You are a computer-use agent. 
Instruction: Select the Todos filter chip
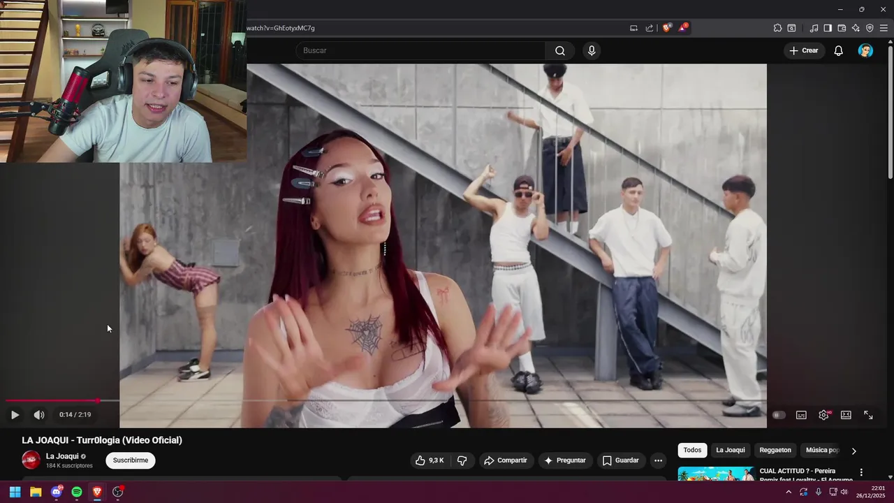coord(692,450)
